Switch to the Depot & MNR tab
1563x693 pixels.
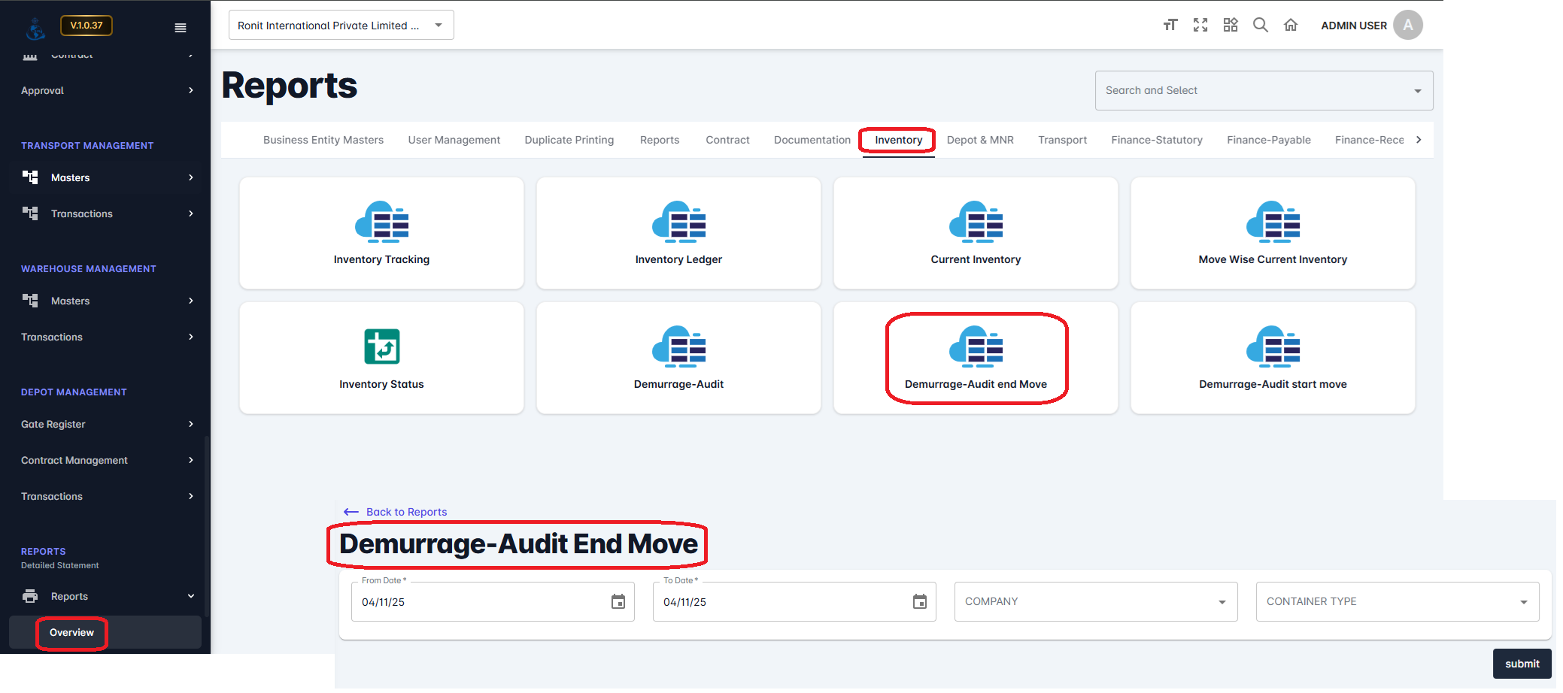[x=980, y=141]
